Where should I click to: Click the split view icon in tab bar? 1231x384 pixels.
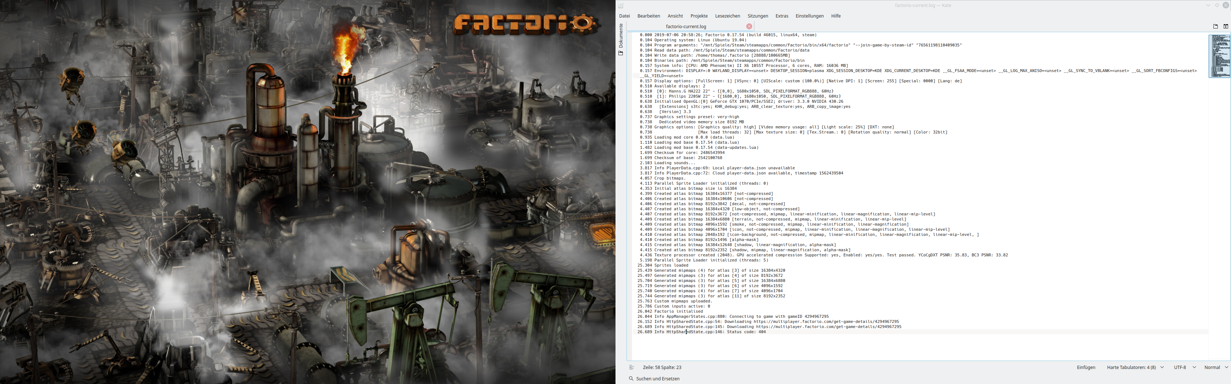(1226, 27)
